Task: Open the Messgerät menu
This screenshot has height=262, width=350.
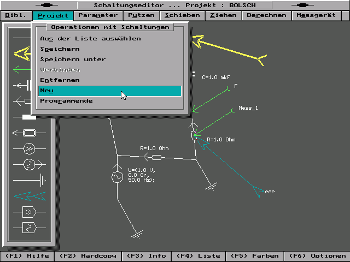Action: tap(316, 15)
